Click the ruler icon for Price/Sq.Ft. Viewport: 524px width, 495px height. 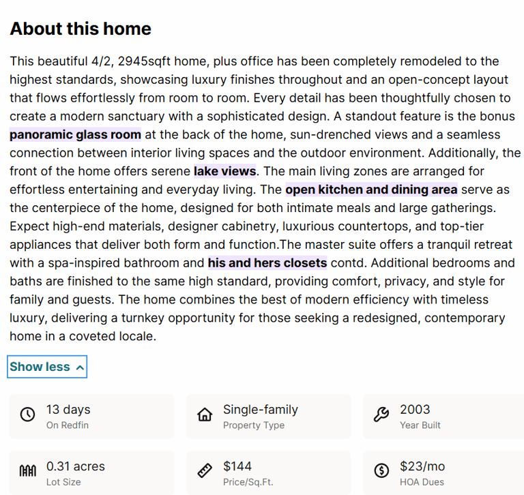pyautogui.click(x=205, y=470)
